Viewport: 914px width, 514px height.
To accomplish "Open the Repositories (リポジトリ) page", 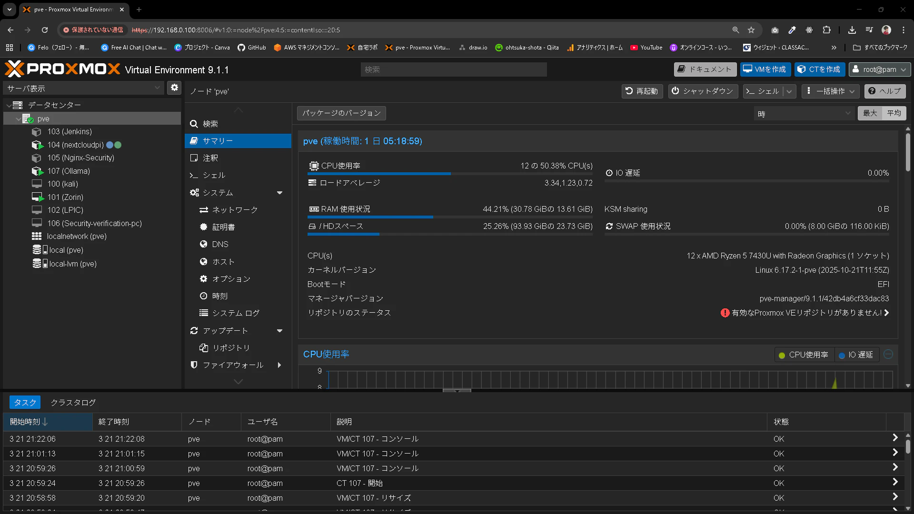I will 231,348.
